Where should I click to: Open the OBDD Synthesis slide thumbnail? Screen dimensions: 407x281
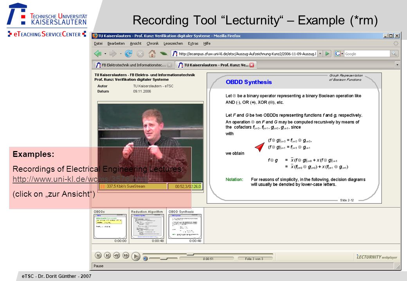[x=185, y=226]
